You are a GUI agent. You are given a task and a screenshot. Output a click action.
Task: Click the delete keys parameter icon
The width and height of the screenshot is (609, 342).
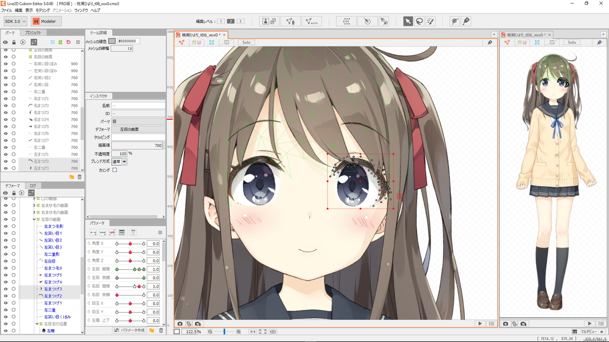[x=112, y=232]
